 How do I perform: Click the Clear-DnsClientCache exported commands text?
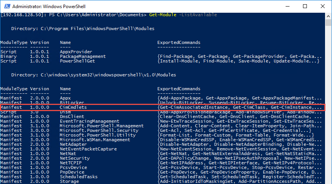coord(240,116)
